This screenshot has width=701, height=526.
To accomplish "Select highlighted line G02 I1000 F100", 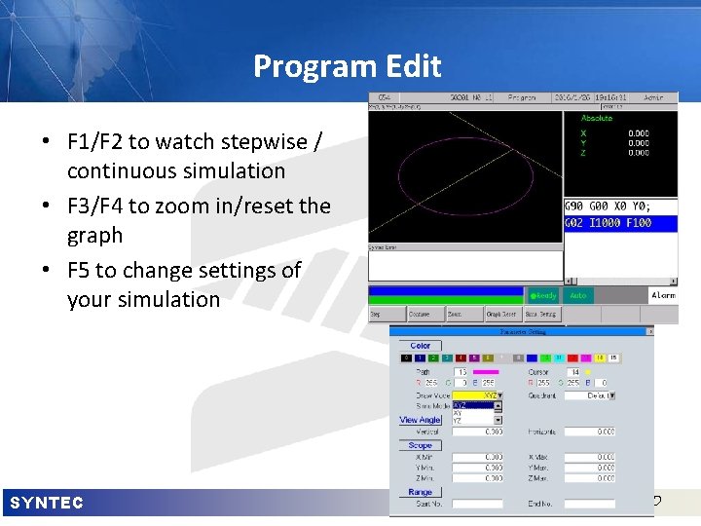I will [620, 223].
